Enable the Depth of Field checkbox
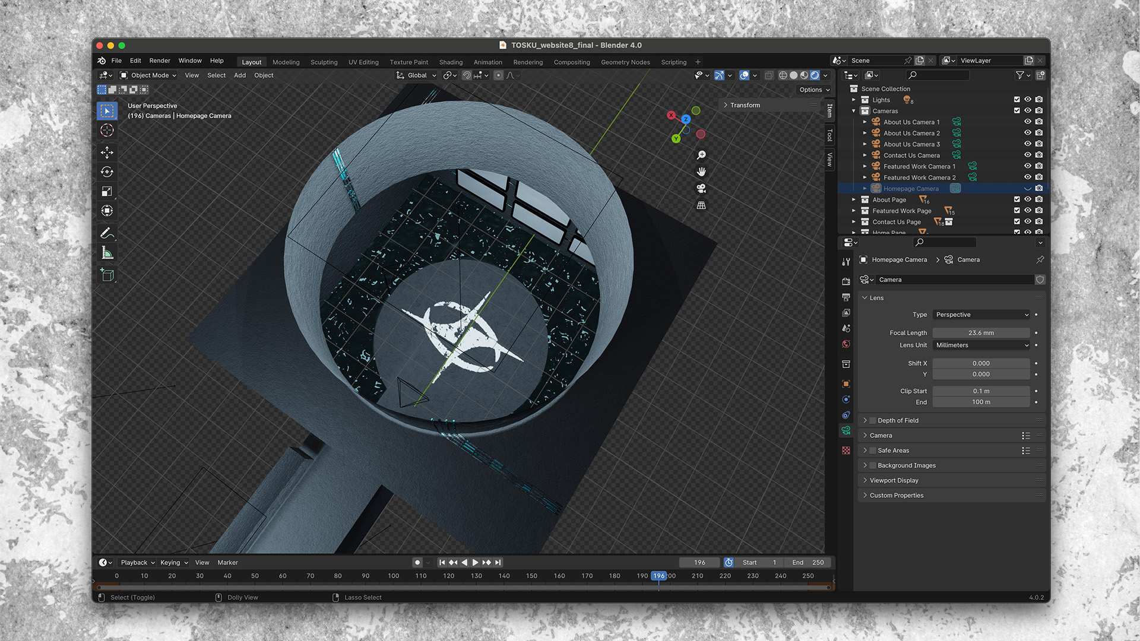The height and width of the screenshot is (641, 1140). [873, 420]
